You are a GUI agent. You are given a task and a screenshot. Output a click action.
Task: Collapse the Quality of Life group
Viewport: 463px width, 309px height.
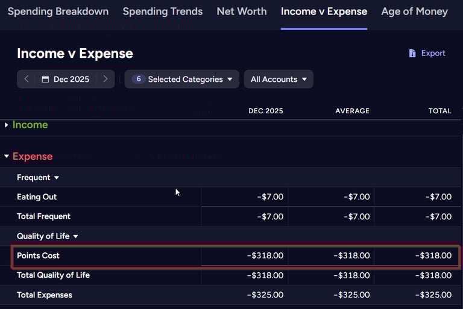[76, 237]
